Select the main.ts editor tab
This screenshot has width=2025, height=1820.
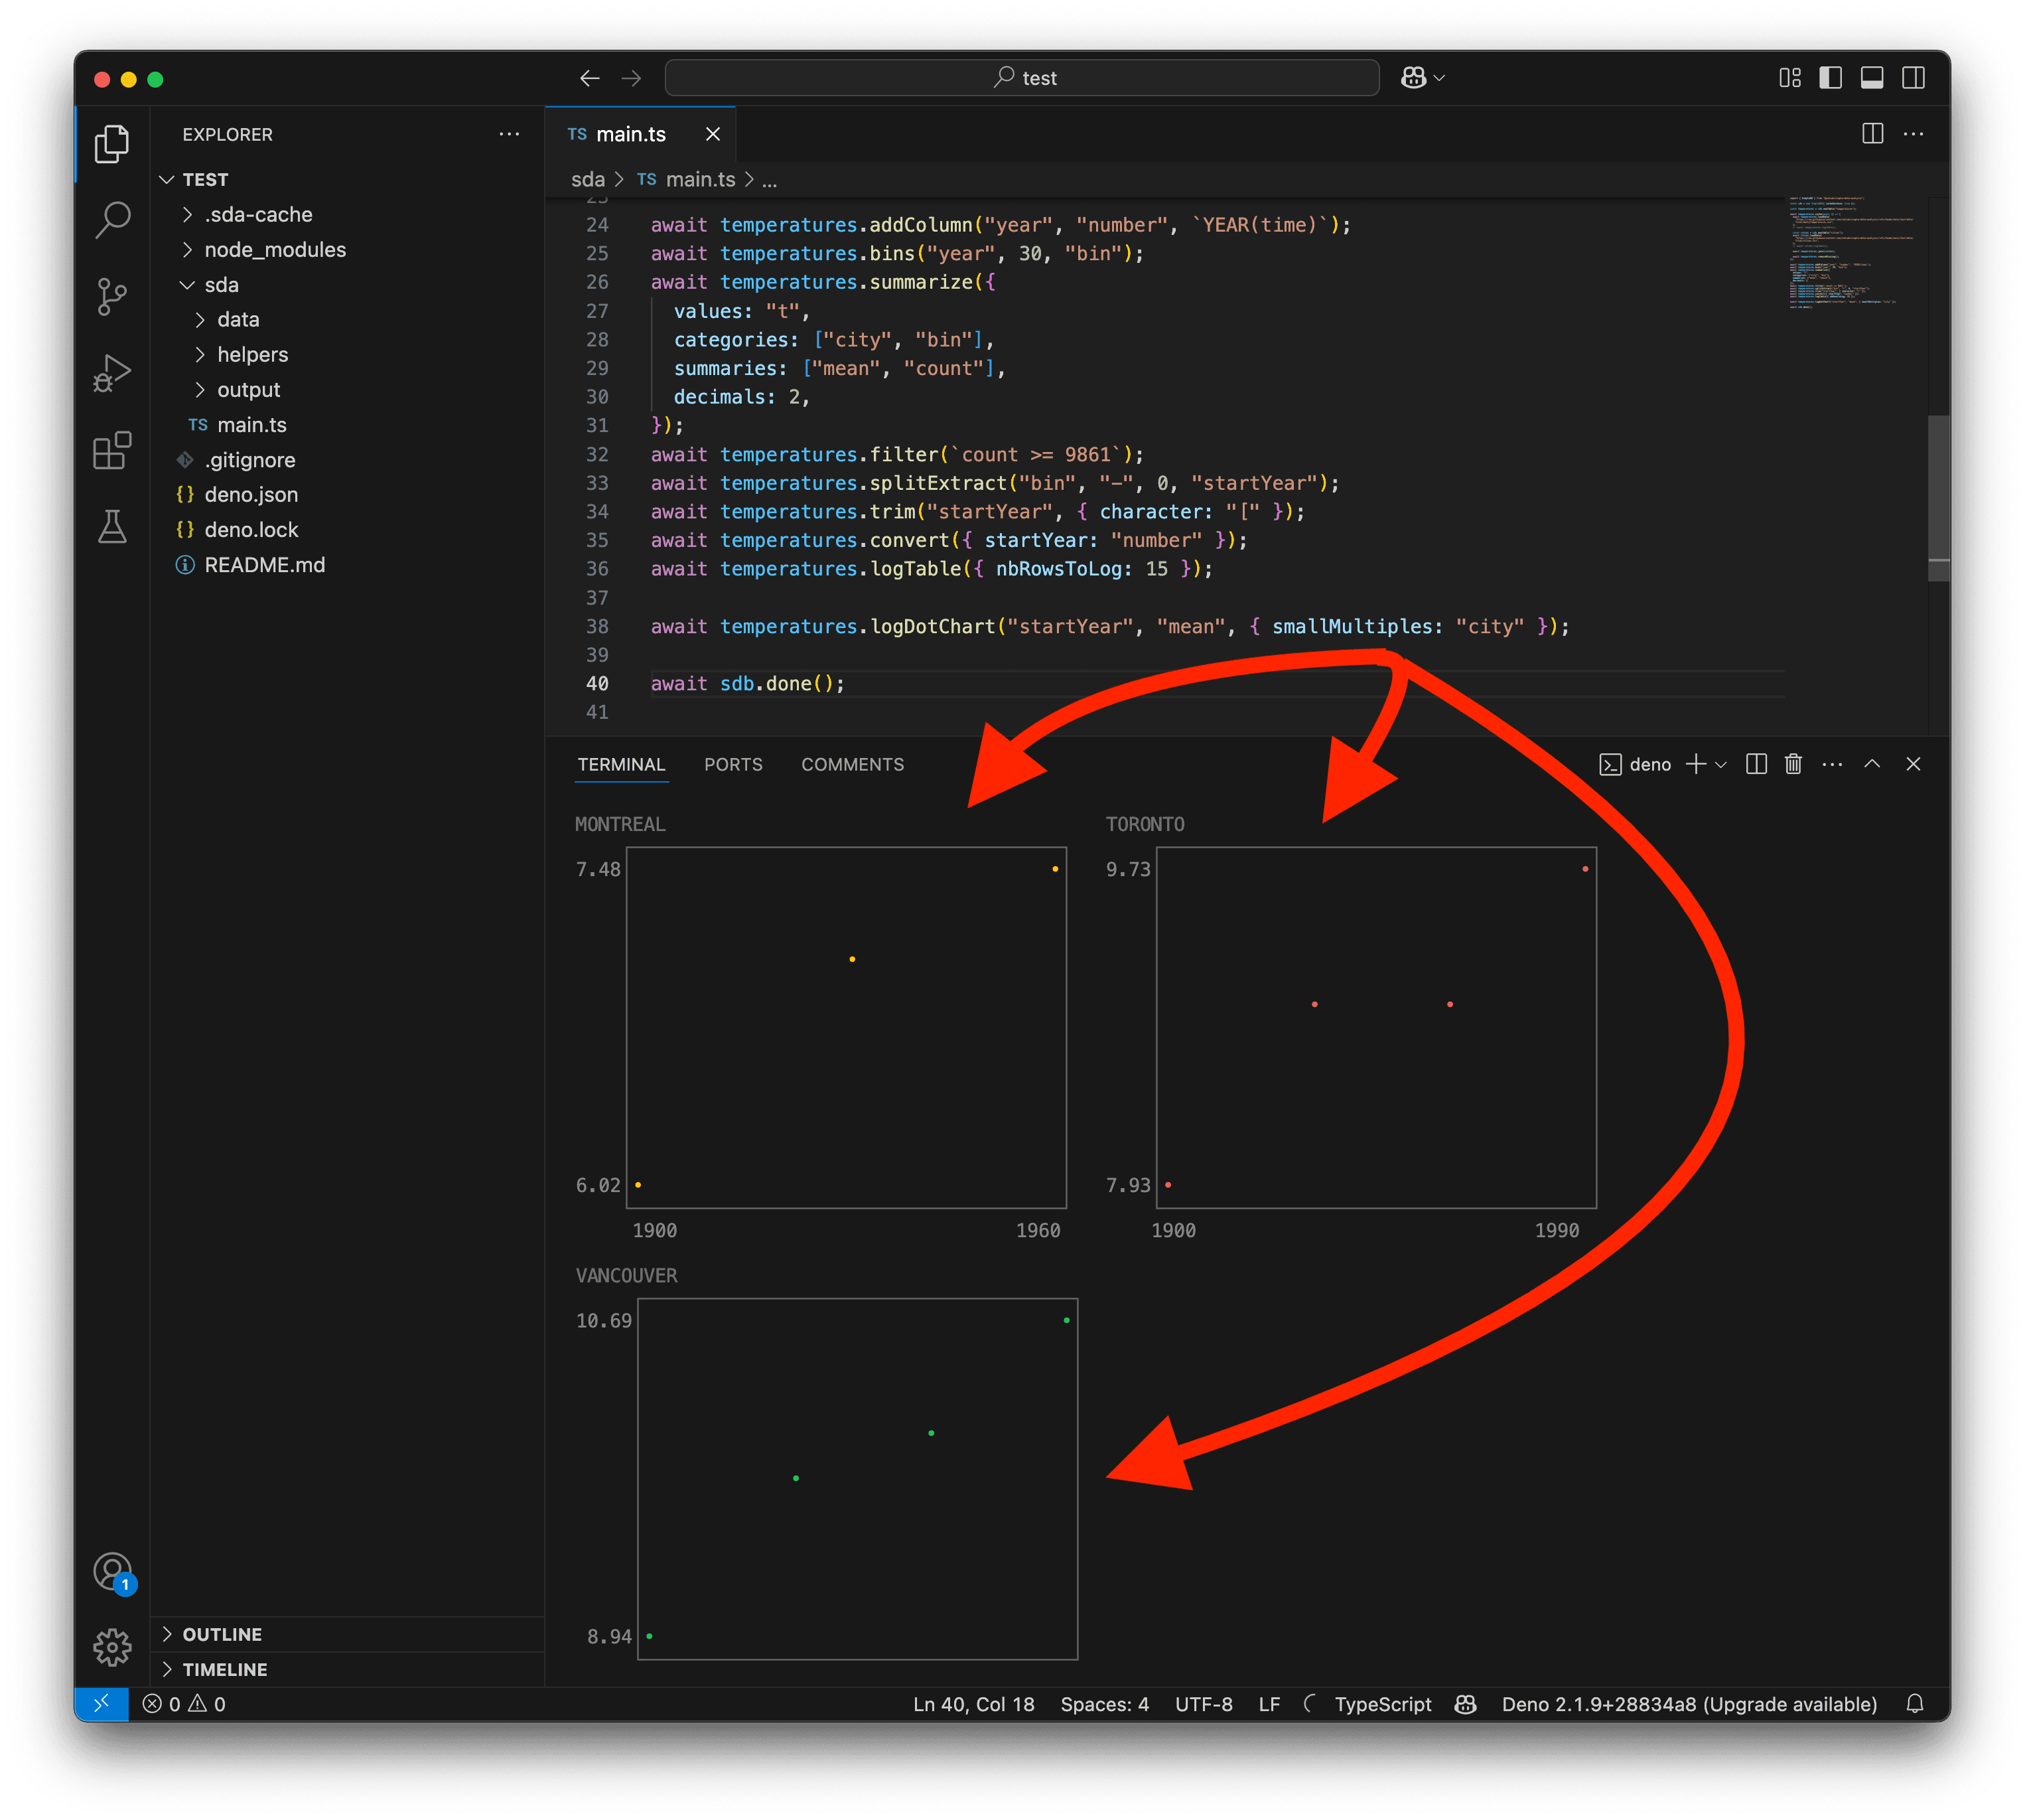click(x=640, y=134)
